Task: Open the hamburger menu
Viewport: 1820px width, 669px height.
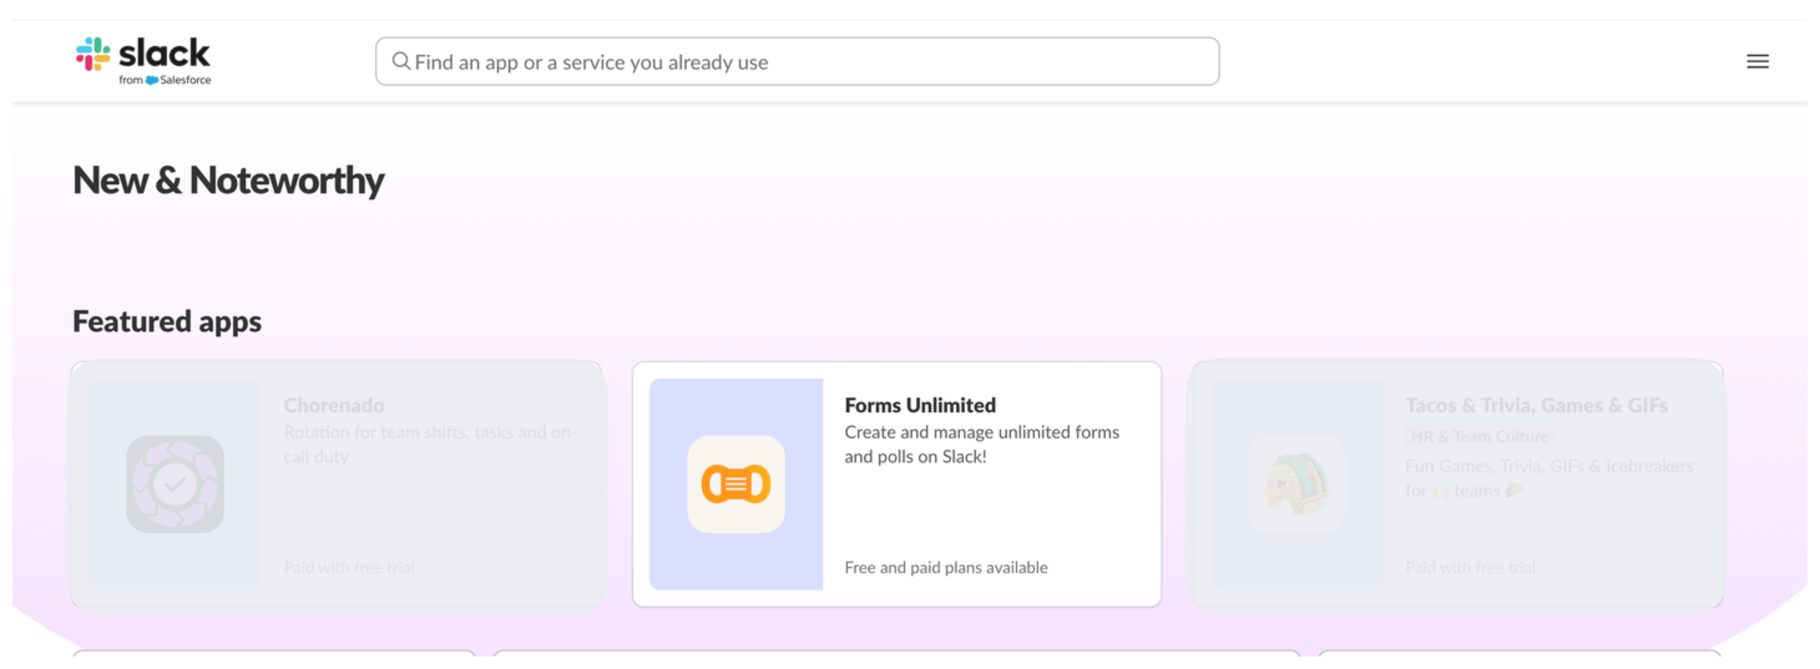Action: click(x=1757, y=61)
